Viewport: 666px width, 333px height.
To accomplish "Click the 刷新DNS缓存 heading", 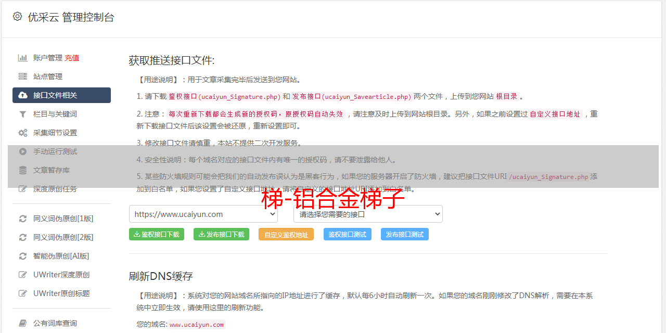I will coord(161,276).
